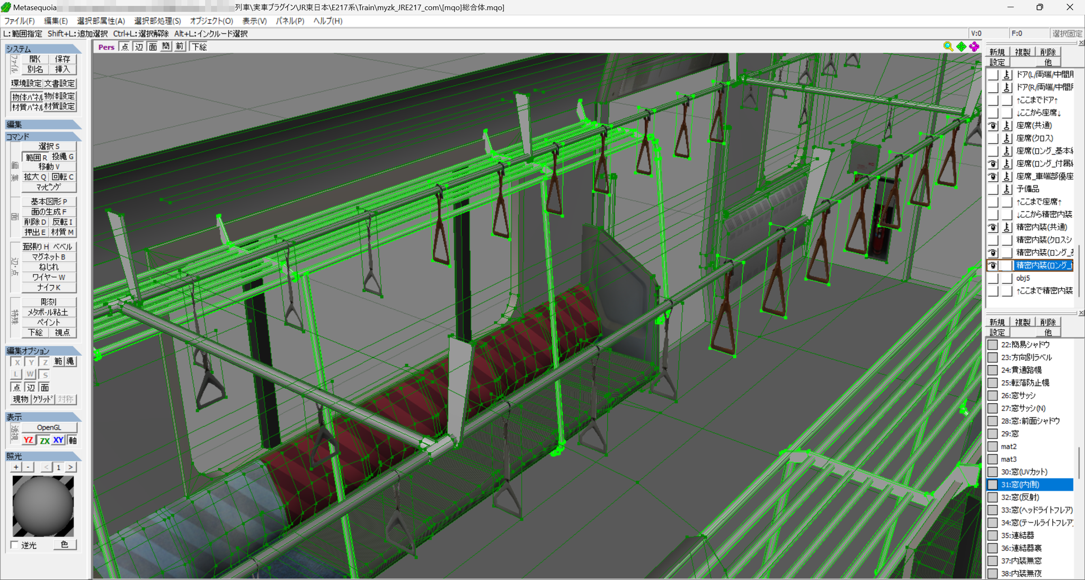Open the オブジェクト(O) menu
Viewport: 1085px width, 580px height.
pyautogui.click(x=211, y=21)
